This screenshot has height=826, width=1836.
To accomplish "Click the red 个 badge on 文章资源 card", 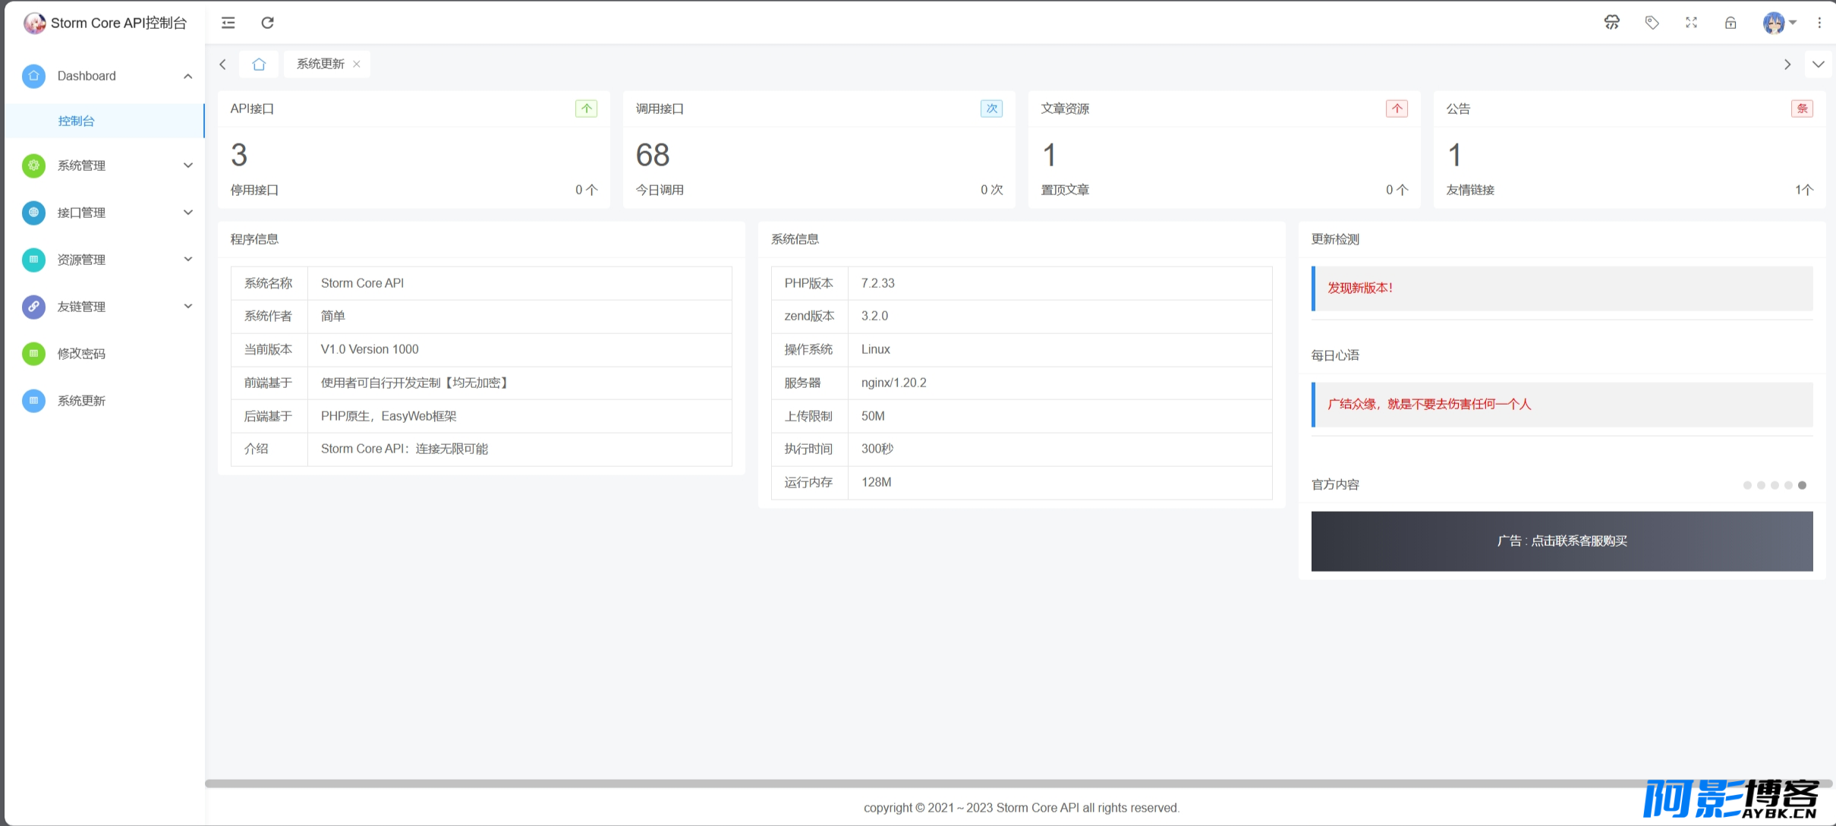I will pos(1397,109).
